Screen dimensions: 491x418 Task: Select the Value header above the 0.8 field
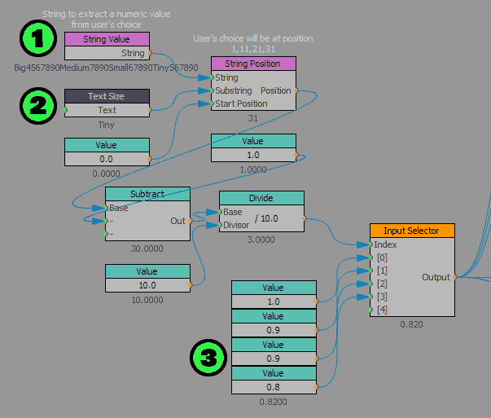coord(274,373)
